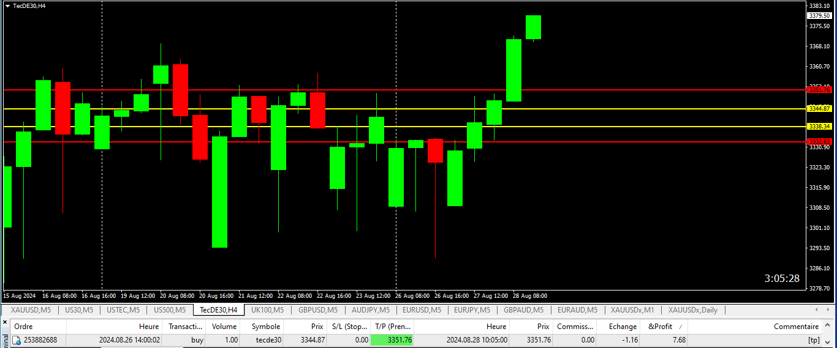Click the 3:05:28 candle timer text

point(782,278)
